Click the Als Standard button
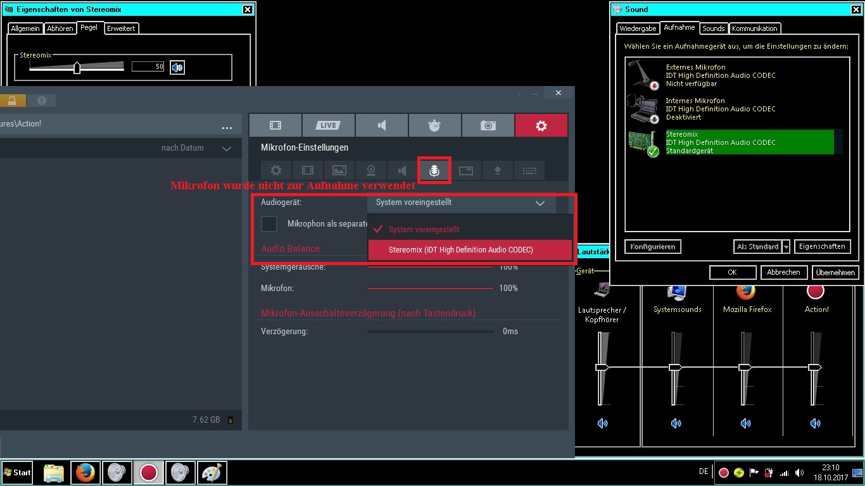 pos(758,247)
